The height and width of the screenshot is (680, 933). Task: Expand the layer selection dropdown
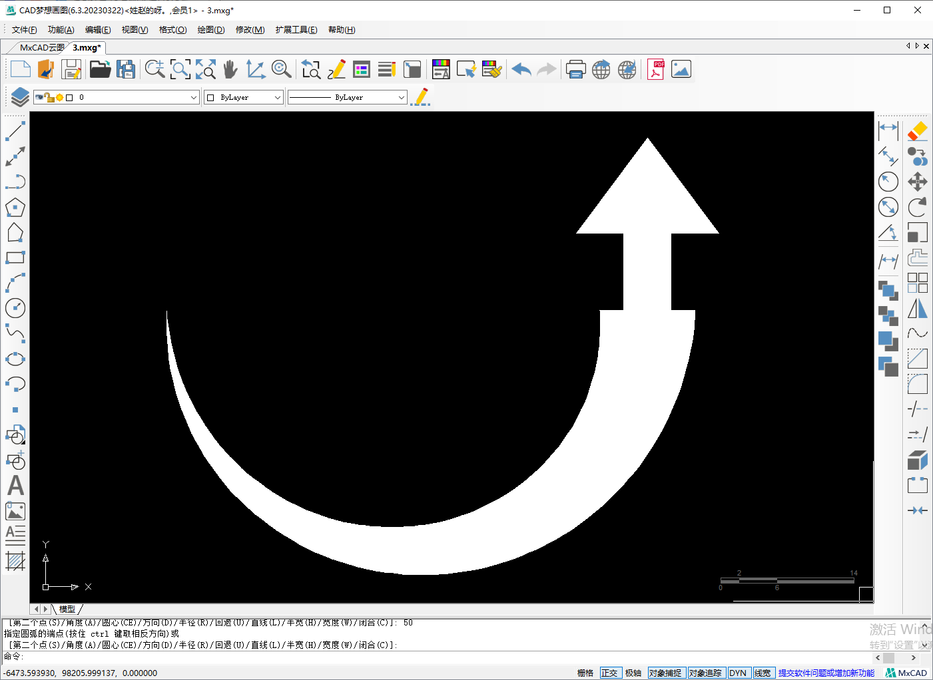193,97
